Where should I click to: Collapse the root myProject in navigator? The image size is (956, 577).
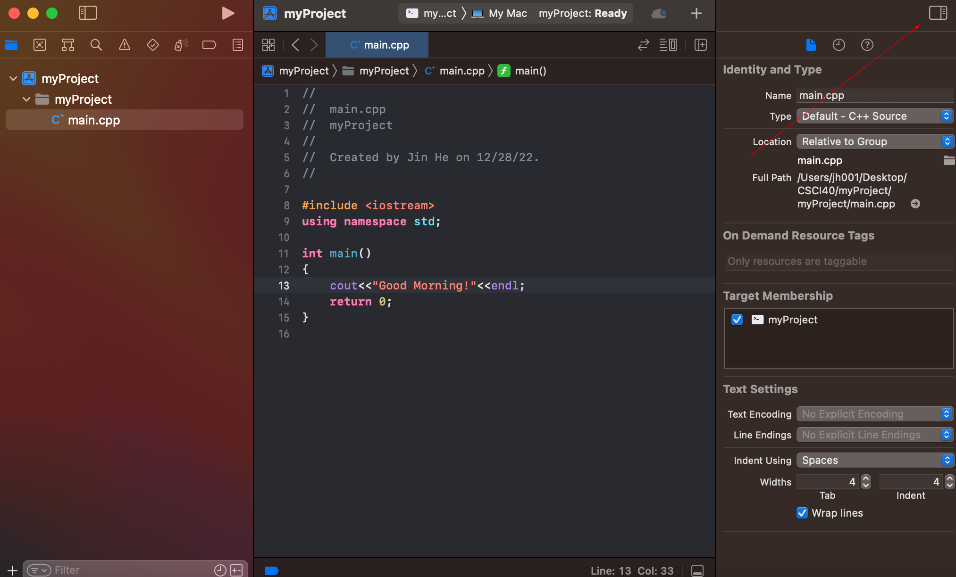[13, 78]
